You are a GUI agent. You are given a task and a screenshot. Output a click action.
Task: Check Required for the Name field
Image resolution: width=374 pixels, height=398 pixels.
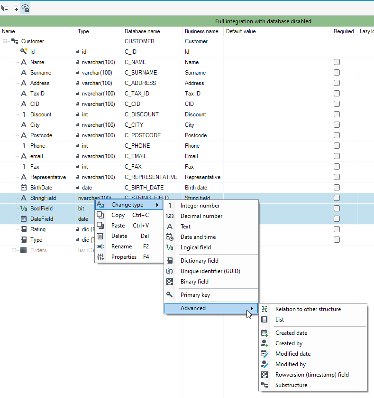coord(337,62)
